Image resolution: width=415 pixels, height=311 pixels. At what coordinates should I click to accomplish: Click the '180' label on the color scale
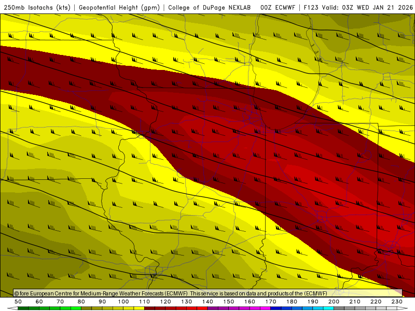(x=292, y=302)
